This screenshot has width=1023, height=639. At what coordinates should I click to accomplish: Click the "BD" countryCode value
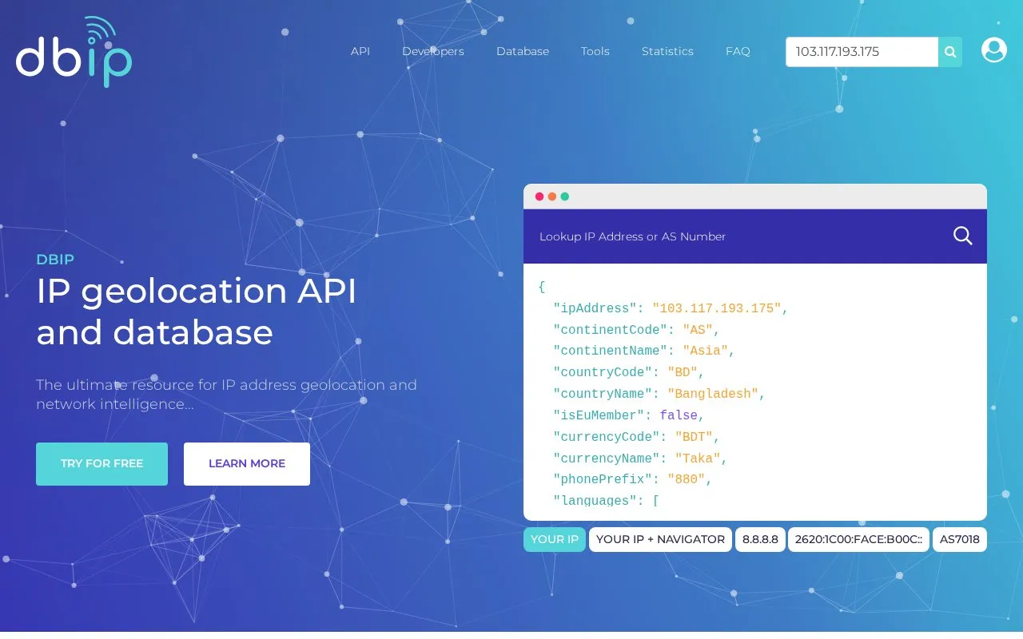pos(683,372)
